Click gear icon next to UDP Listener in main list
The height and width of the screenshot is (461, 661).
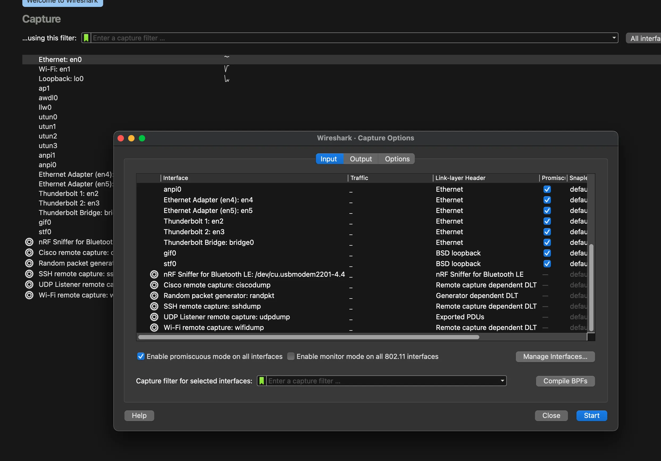click(29, 284)
